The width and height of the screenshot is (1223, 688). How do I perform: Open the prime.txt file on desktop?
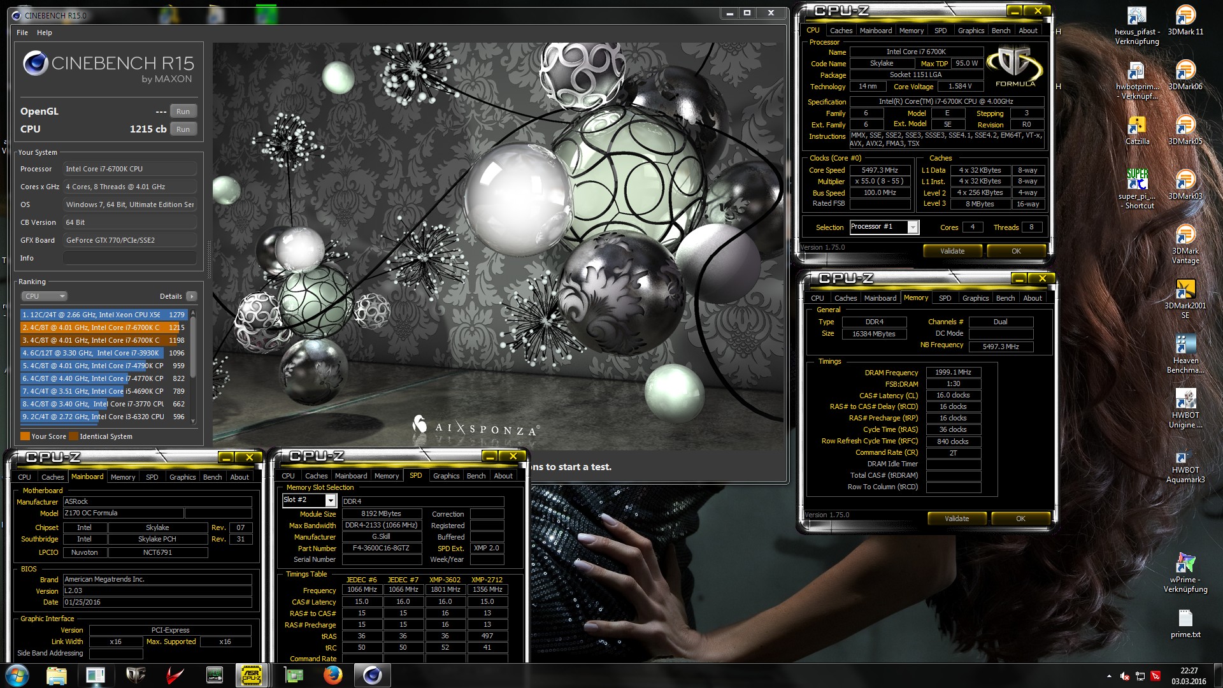click(x=1185, y=623)
